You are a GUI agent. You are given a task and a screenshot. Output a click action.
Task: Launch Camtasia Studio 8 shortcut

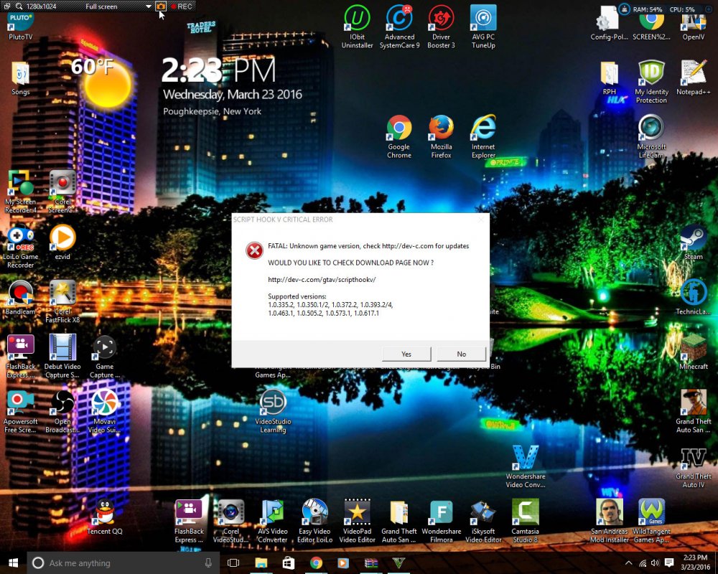pos(526,521)
